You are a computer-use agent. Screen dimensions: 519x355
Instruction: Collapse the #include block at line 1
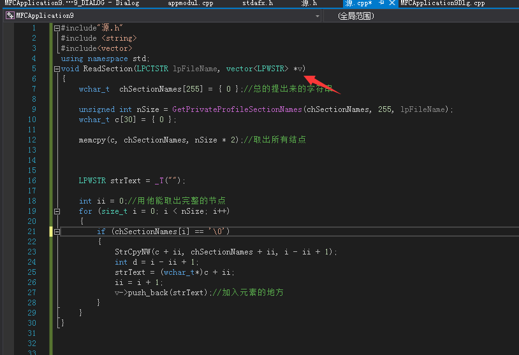point(57,29)
